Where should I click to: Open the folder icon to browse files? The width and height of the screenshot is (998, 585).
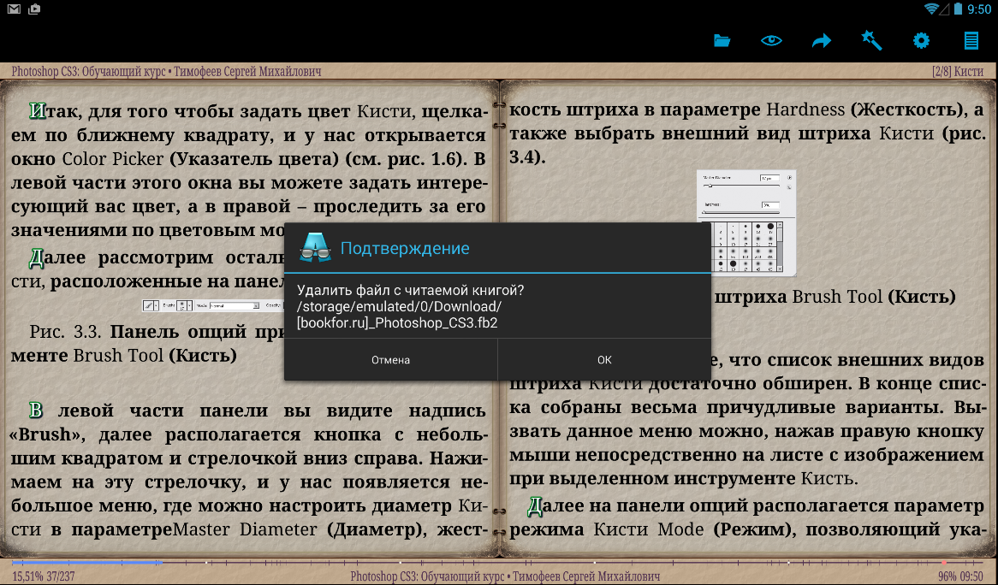[722, 40]
